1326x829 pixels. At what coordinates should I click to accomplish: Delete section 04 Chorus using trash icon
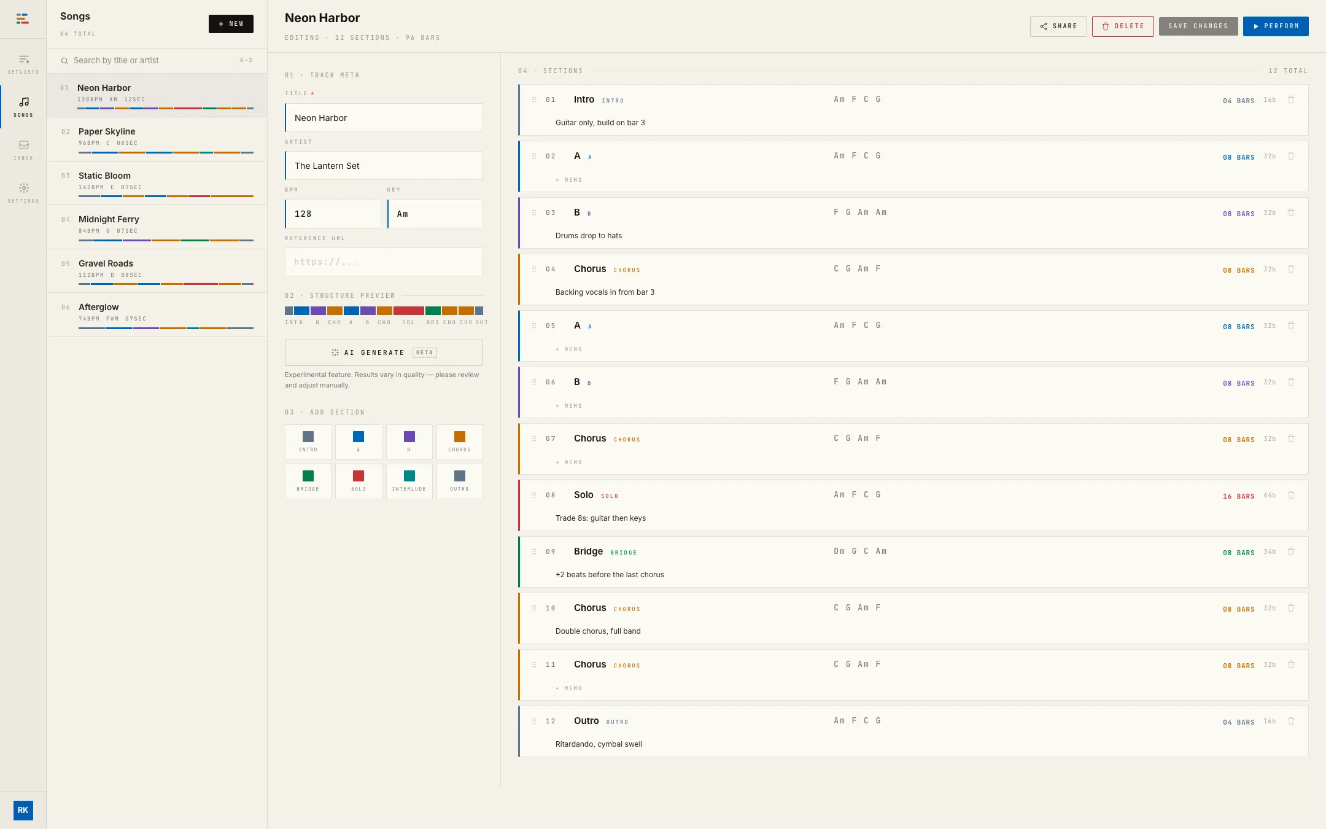pyautogui.click(x=1291, y=269)
